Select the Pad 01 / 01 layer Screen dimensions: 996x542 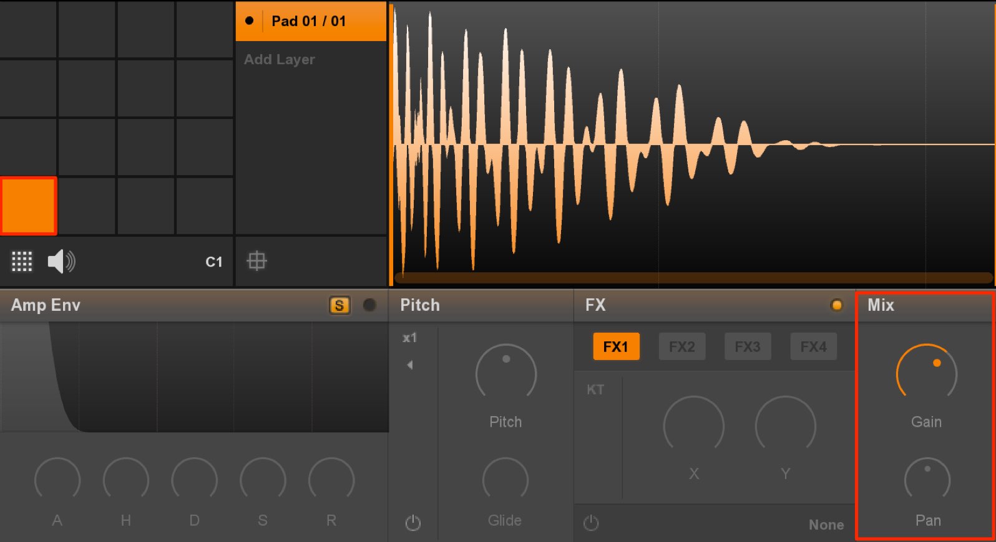pos(311,21)
